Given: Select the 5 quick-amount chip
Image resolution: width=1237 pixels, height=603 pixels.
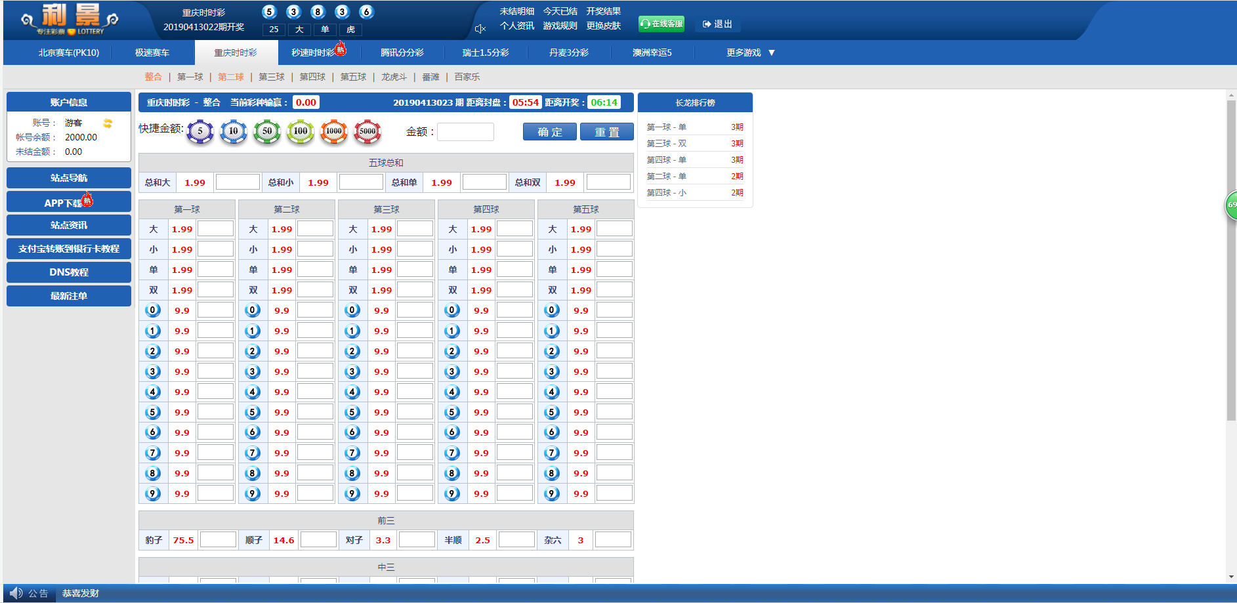Looking at the screenshot, I should [x=200, y=131].
